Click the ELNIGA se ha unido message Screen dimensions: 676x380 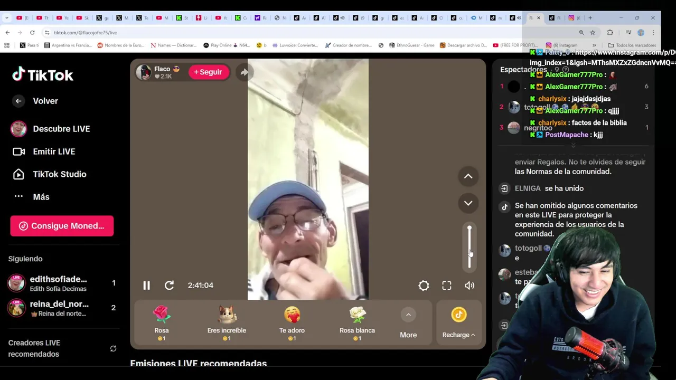point(549,188)
